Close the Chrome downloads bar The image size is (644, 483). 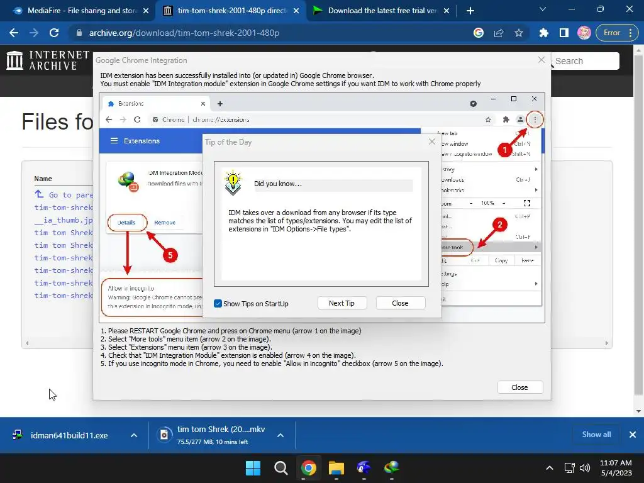pyautogui.click(x=633, y=435)
